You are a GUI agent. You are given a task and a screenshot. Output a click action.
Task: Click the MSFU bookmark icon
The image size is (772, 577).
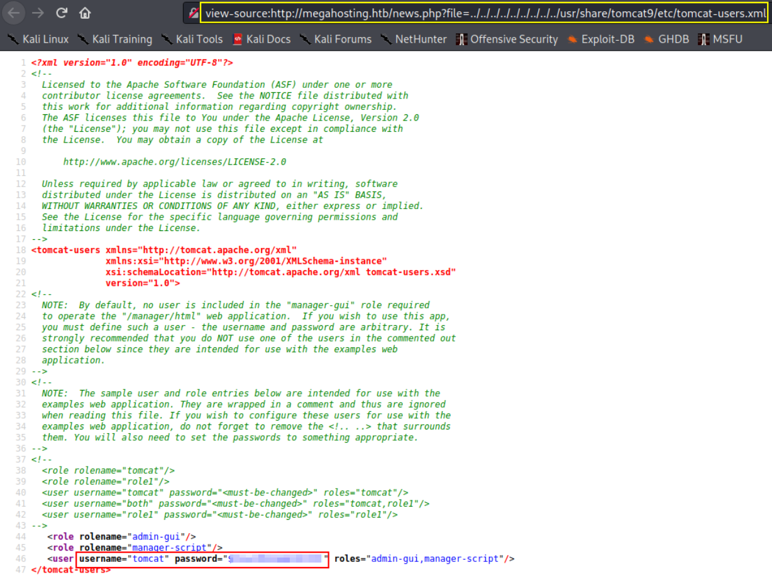click(704, 39)
